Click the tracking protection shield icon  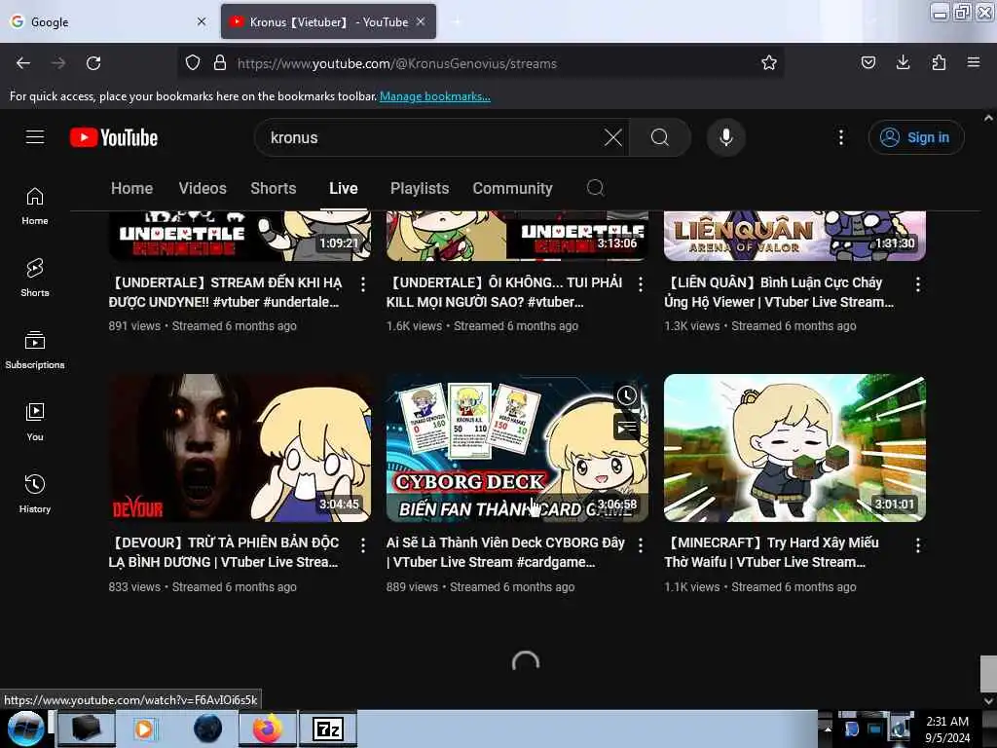pos(193,63)
